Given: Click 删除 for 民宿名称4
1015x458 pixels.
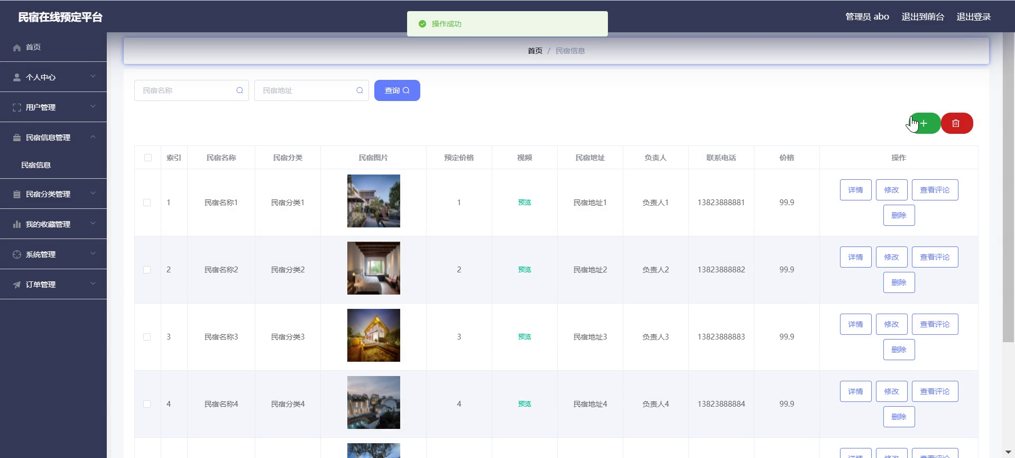Looking at the screenshot, I should [x=899, y=417].
